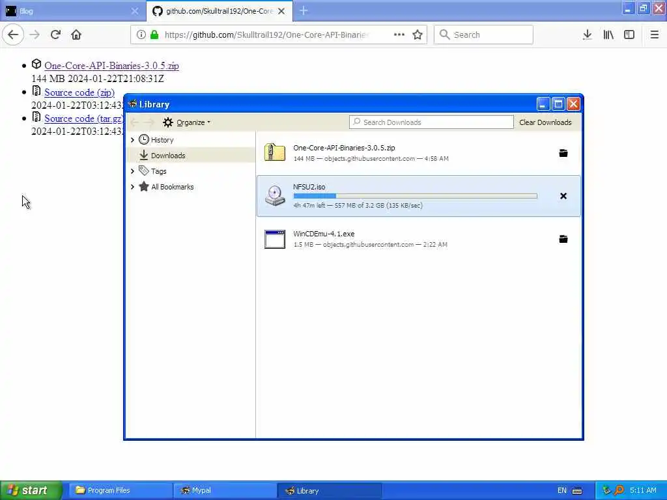This screenshot has width=667, height=500.
Task: Open the browser Library toolbar icon
Action: tap(608, 35)
